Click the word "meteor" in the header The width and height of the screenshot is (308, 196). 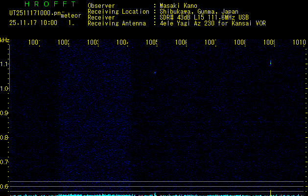71,16
